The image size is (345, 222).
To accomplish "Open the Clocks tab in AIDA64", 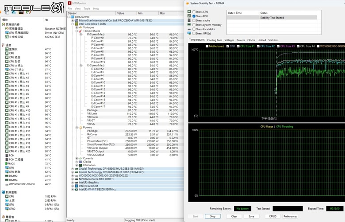I will (x=251, y=40).
